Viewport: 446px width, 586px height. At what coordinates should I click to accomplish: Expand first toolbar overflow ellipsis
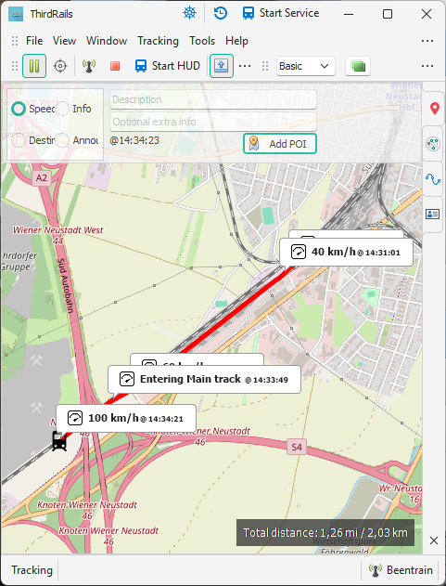(x=245, y=66)
